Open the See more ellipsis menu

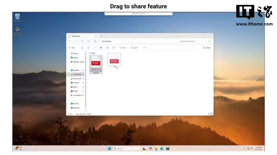(144, 48)
